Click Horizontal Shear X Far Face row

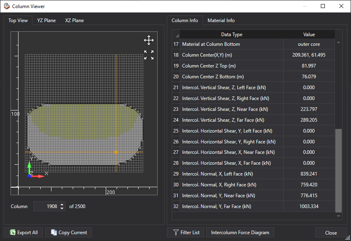pos(253,163)
